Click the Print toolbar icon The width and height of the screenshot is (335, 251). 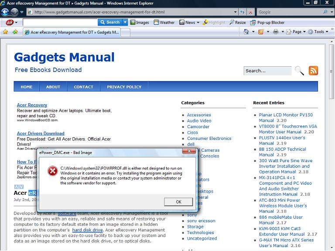click(276, 32)
